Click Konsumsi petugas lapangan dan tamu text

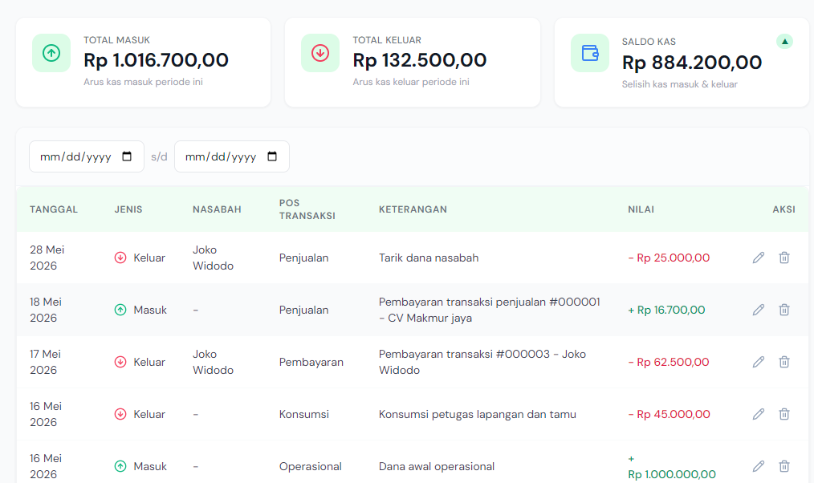tap(478, 414)
